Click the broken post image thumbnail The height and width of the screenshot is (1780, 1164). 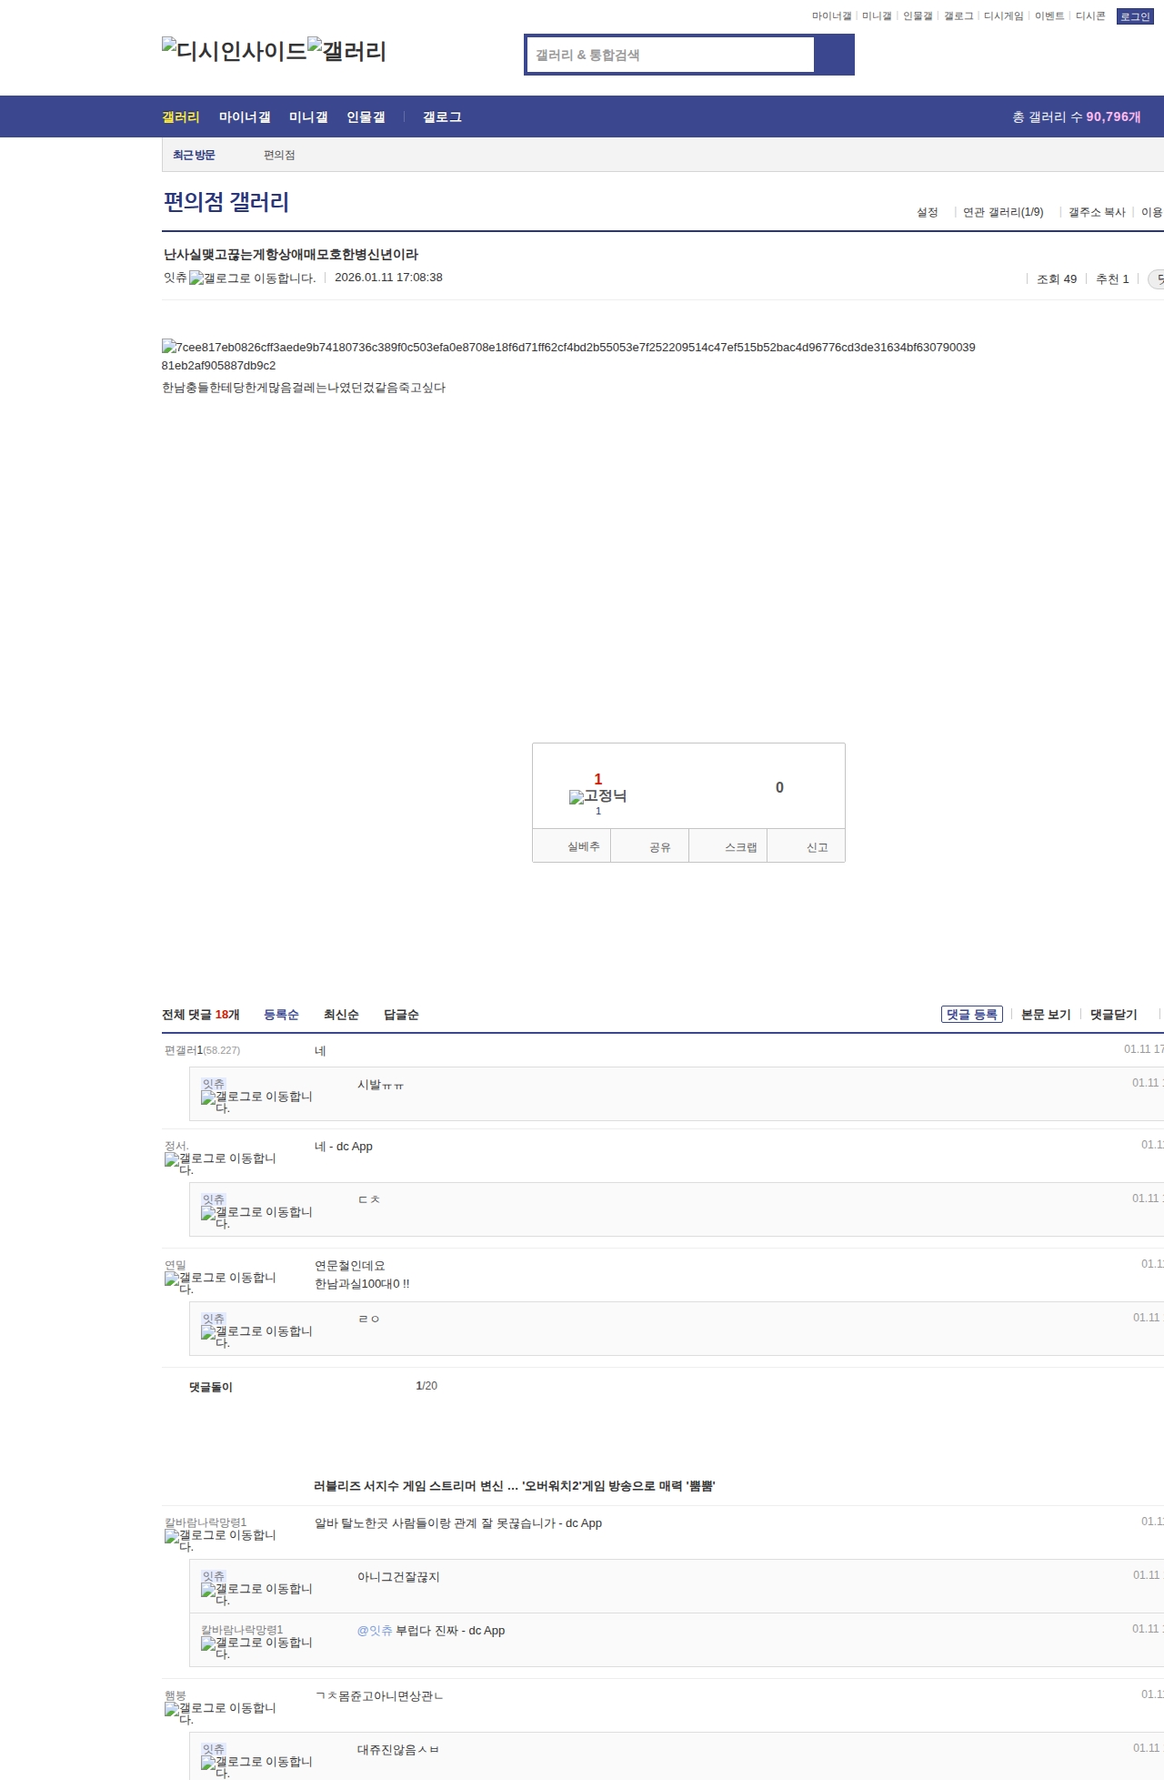point(169,347)
